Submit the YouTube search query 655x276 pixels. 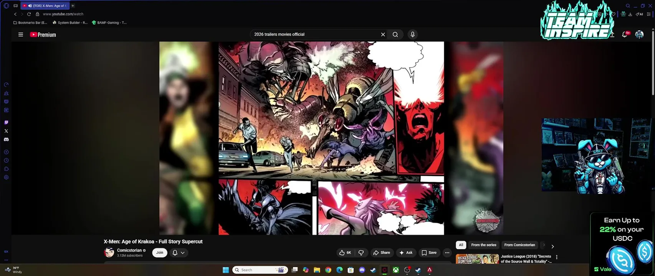(395, 34)
